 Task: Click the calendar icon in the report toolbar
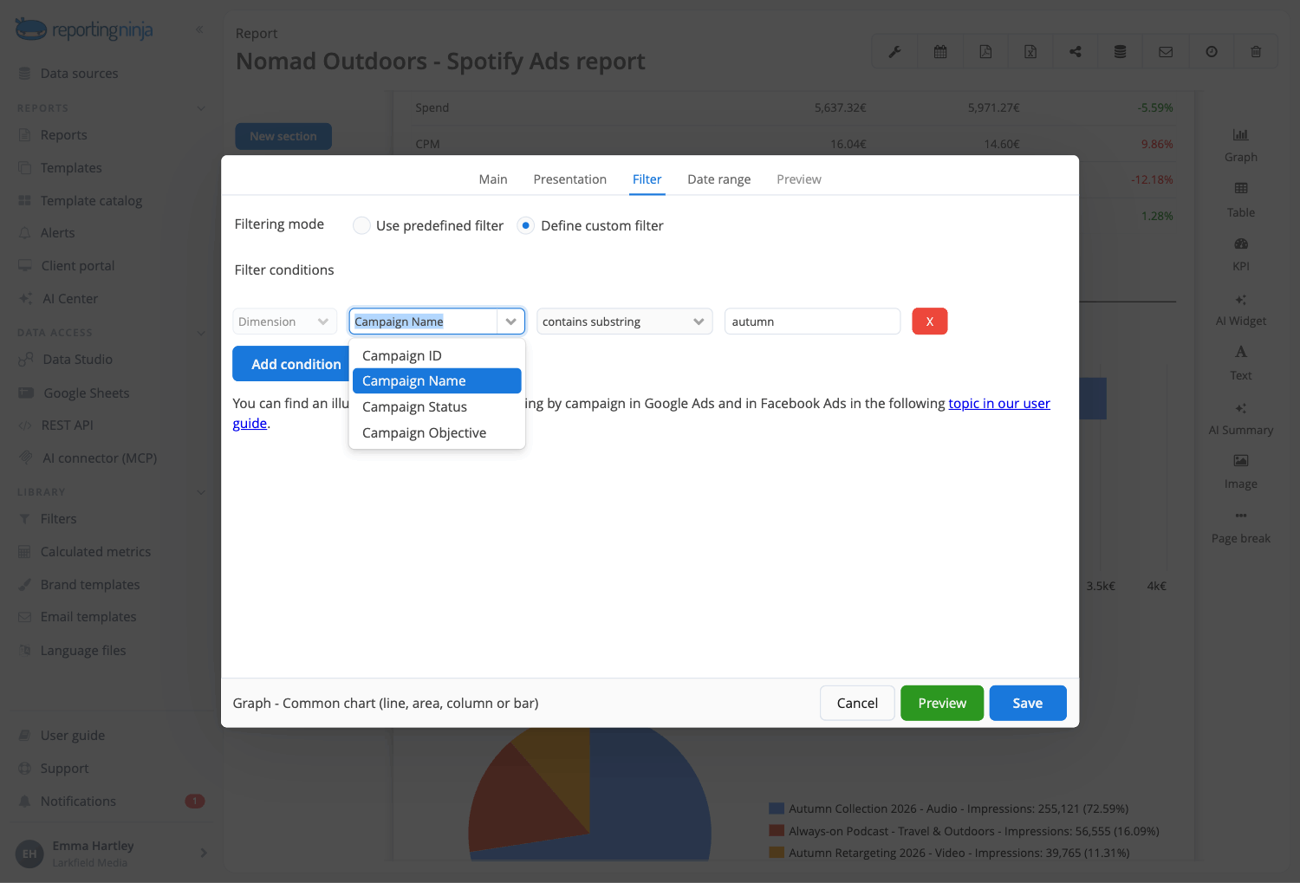[x=940, y=52]
